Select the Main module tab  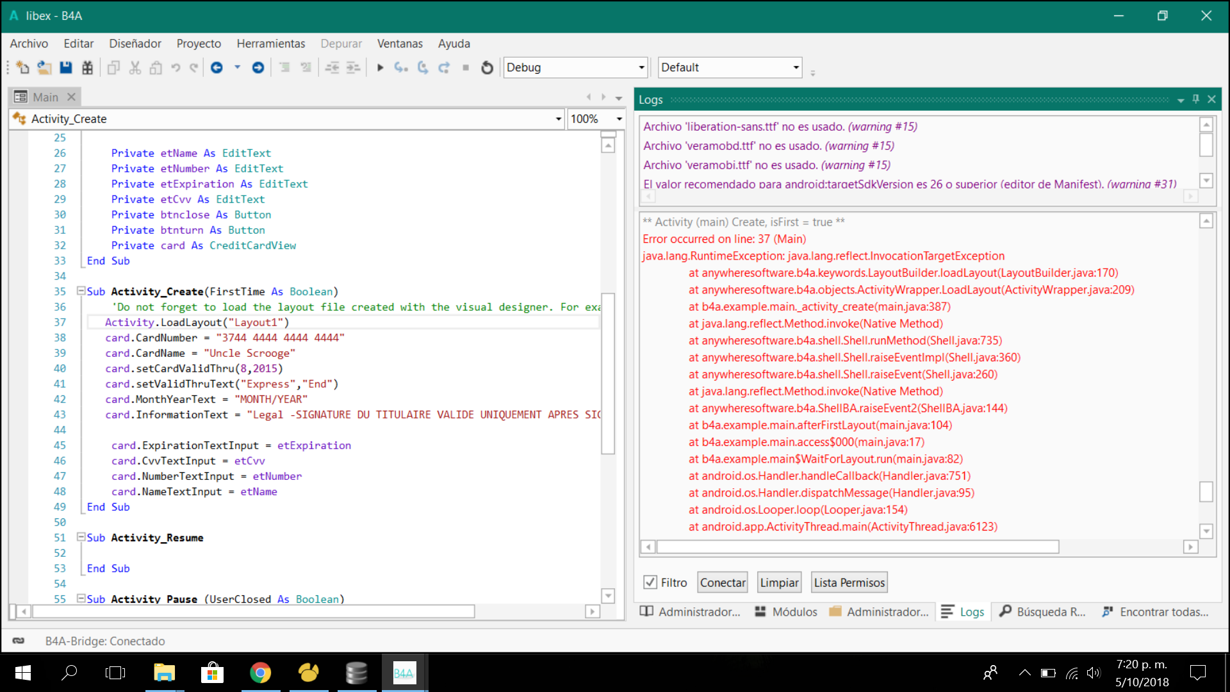45,97
